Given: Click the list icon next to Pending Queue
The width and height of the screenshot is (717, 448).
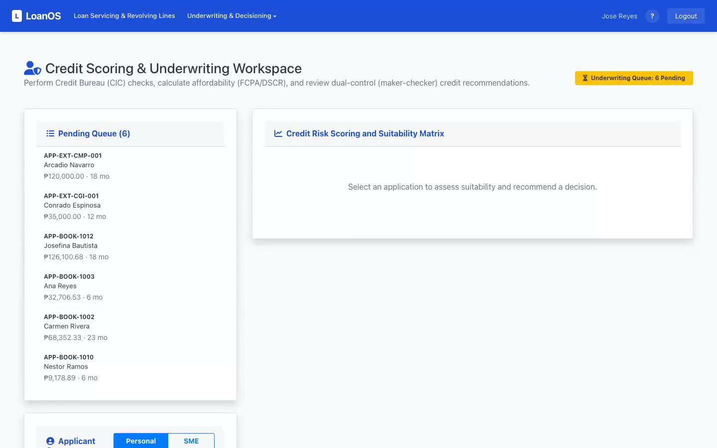Looking at the screenshot, I should point(50,133).
